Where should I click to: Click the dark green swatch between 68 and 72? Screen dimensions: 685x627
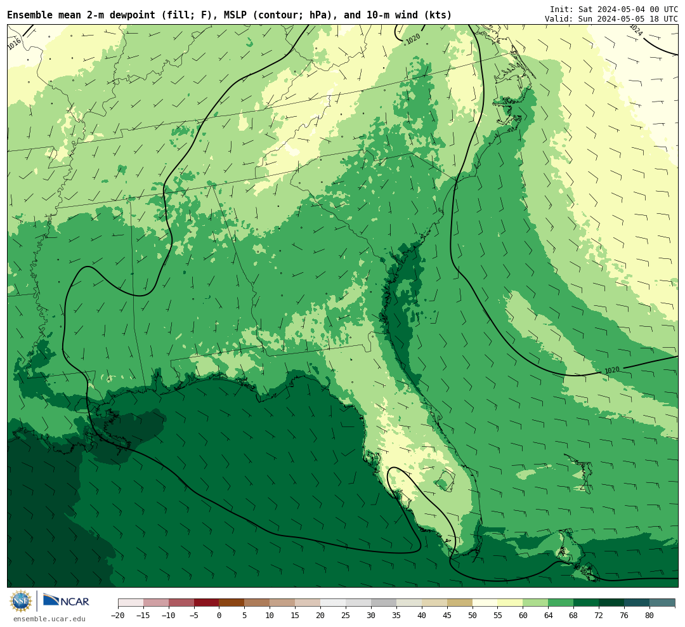(586, 603)
